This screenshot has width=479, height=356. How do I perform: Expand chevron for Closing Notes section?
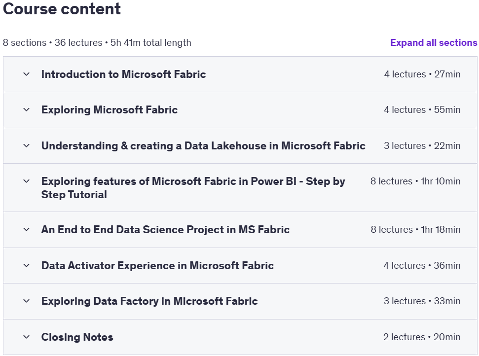coord(27,337)
